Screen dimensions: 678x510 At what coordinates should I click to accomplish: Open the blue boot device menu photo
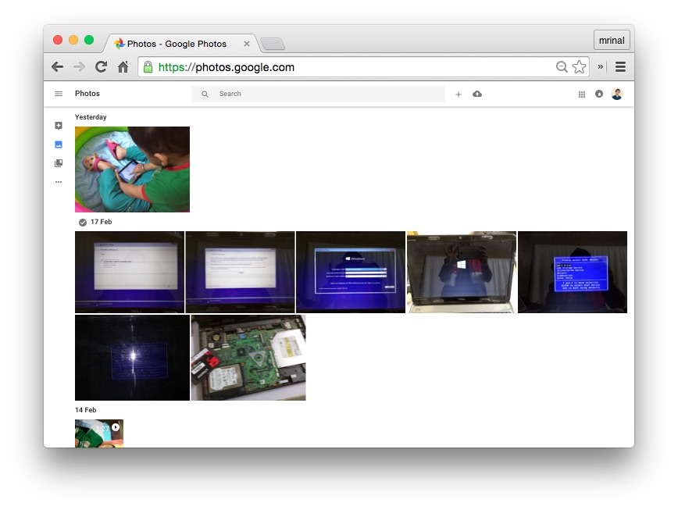pyautogui.click(x=573, y=272)
